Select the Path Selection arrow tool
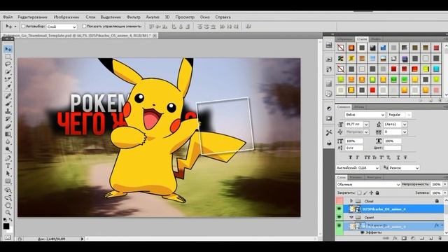The height and width of the screenshot is (252, 448). point(8,174)
